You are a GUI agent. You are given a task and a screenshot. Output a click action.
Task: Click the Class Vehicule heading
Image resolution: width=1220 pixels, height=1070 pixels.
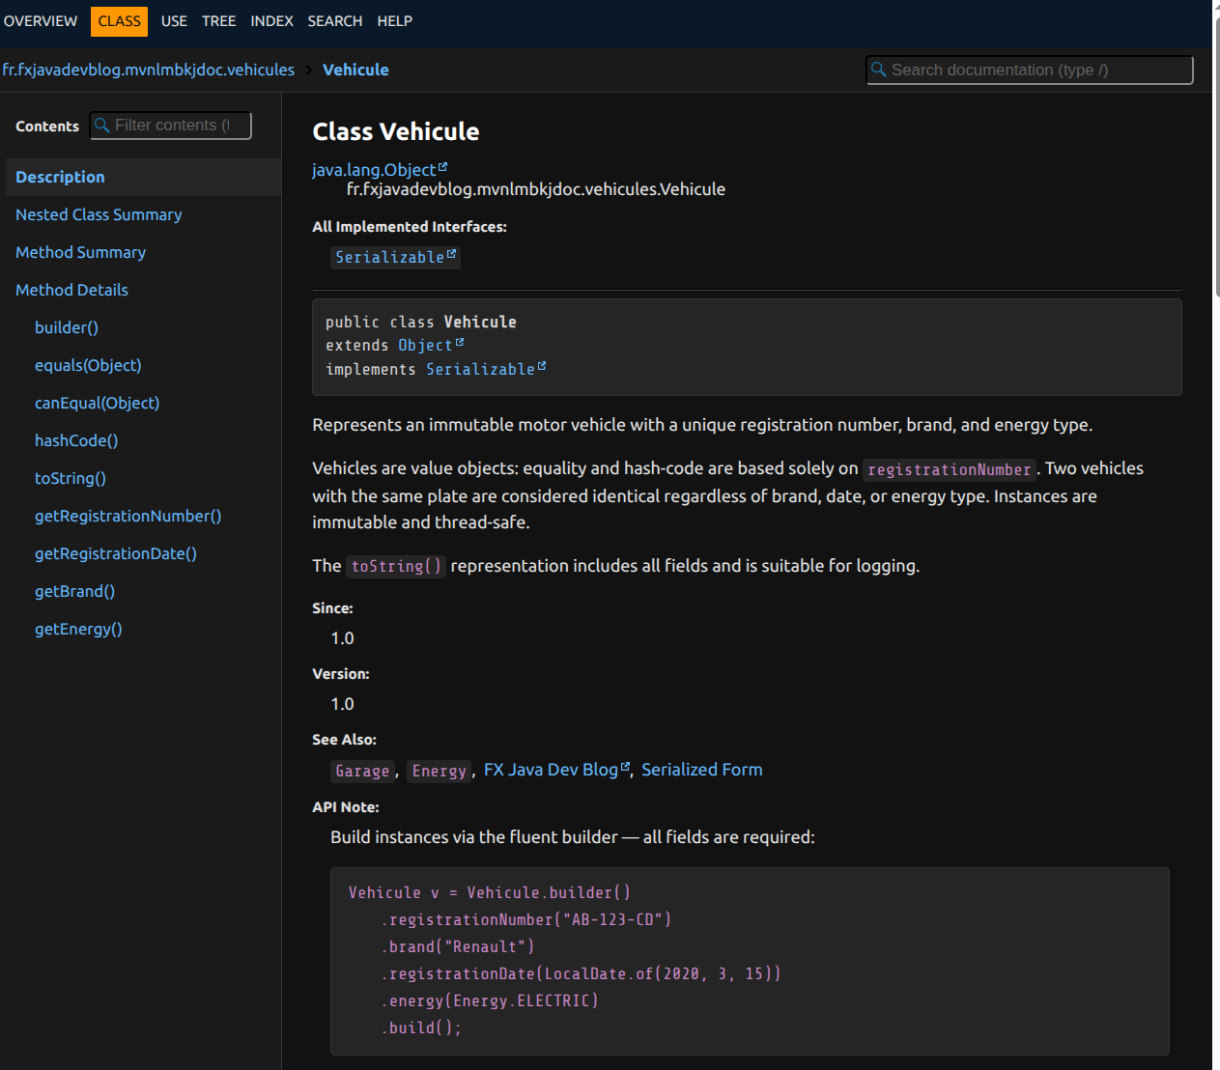click(x=396, y=131)
